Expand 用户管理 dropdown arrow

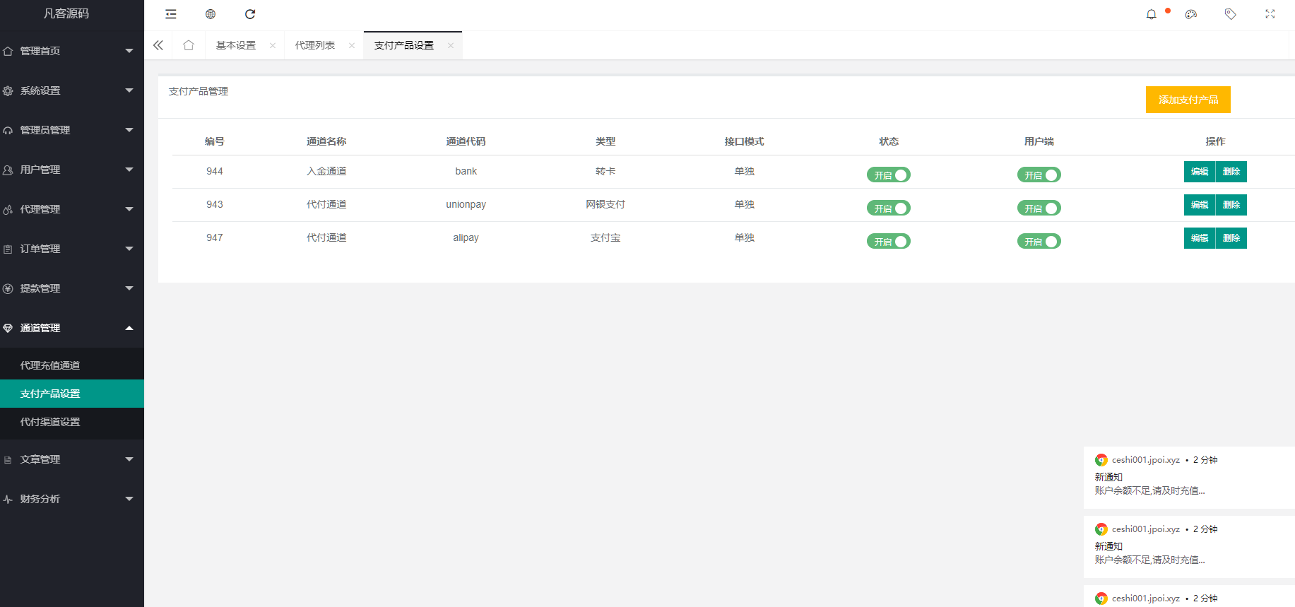pos(129,170)
